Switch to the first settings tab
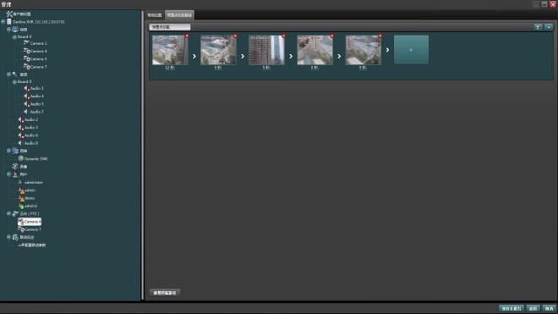558x314 pixels. click(155, 15)
